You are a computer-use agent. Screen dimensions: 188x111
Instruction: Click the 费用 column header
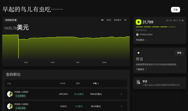pyautogui.click(x=78, y=83)
